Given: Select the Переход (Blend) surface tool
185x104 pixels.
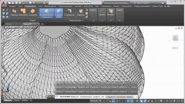Looking at the screenshot, I should point(14,12).
